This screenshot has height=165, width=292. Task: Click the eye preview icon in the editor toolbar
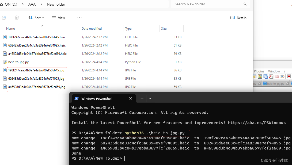(282, 76)
